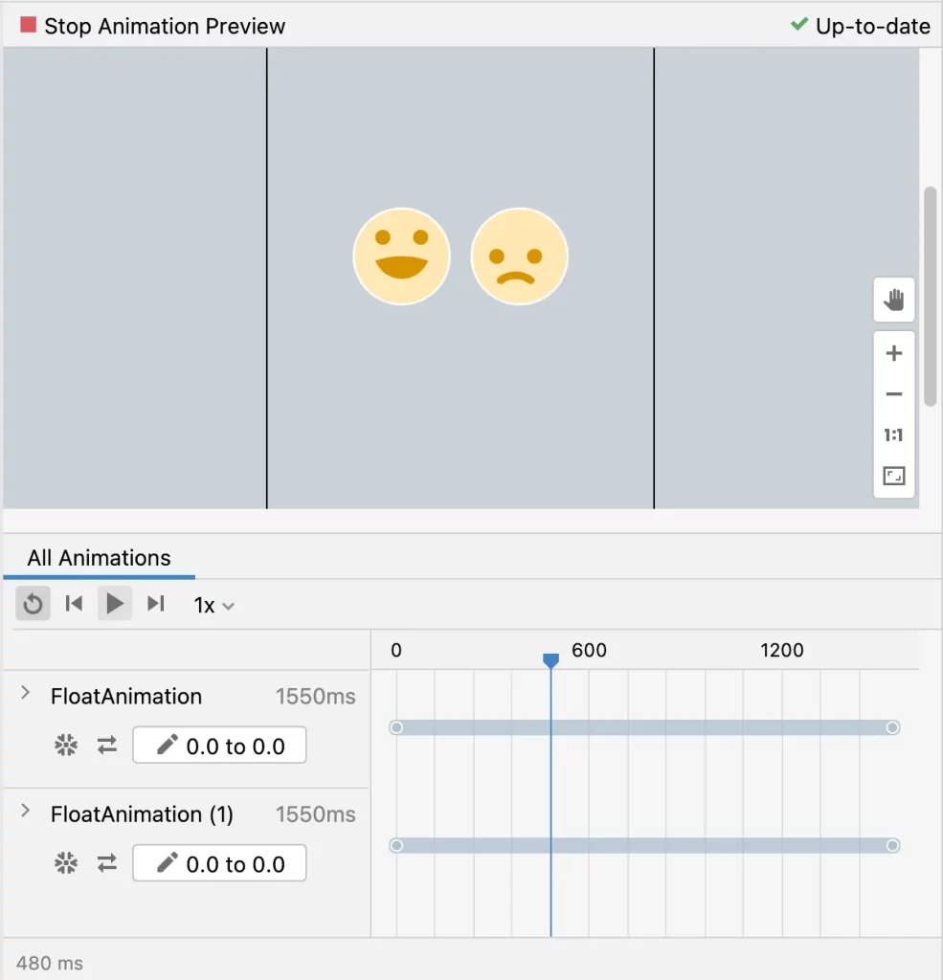Jump to animation start
Image resolution: width=943 pixels, height=980 pixels.
[74, 604]
